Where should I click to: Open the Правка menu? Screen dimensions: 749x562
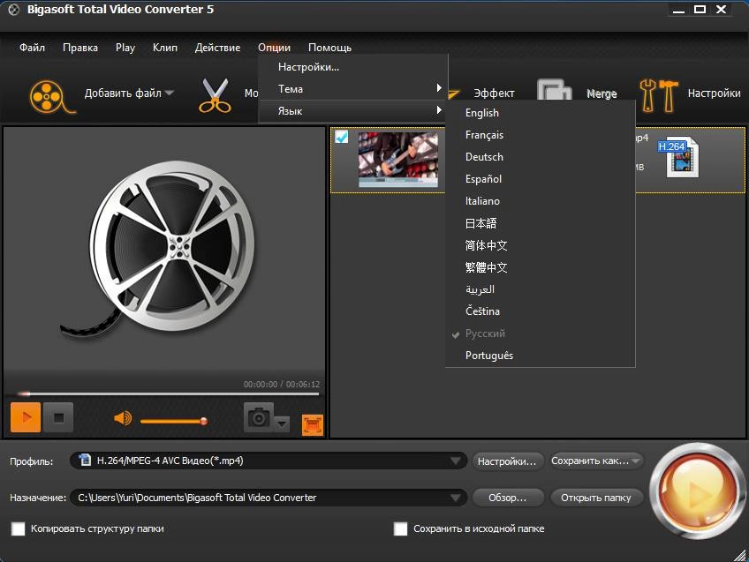(80, 48)
